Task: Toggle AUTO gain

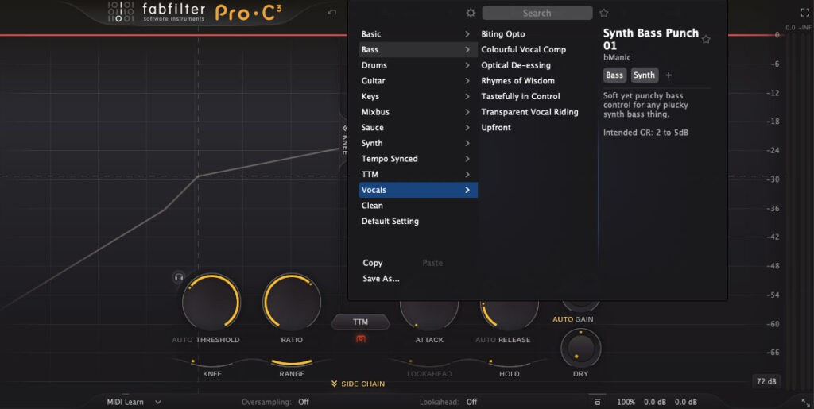Action: [x=562, y=319]
